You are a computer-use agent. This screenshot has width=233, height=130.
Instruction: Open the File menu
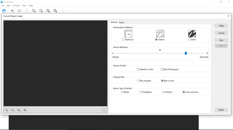(x=3, y=6)
